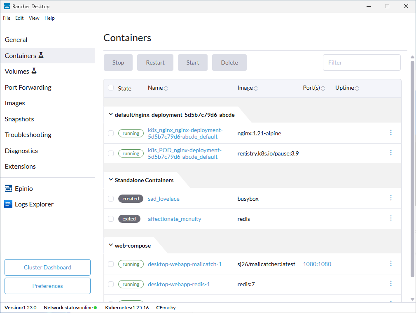416x313 pixels.
Task: Select the affectionate_mcnulty container checkbox
Action: (111, 219)
